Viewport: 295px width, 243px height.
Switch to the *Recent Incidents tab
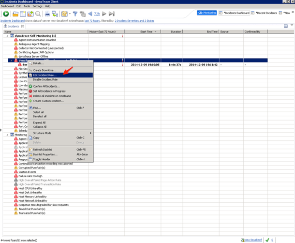265,13
